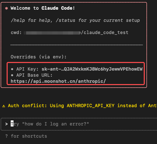Viewport: 157px width, 144px height.
Task: Focus the prompt input box
Action: [79, 124]
